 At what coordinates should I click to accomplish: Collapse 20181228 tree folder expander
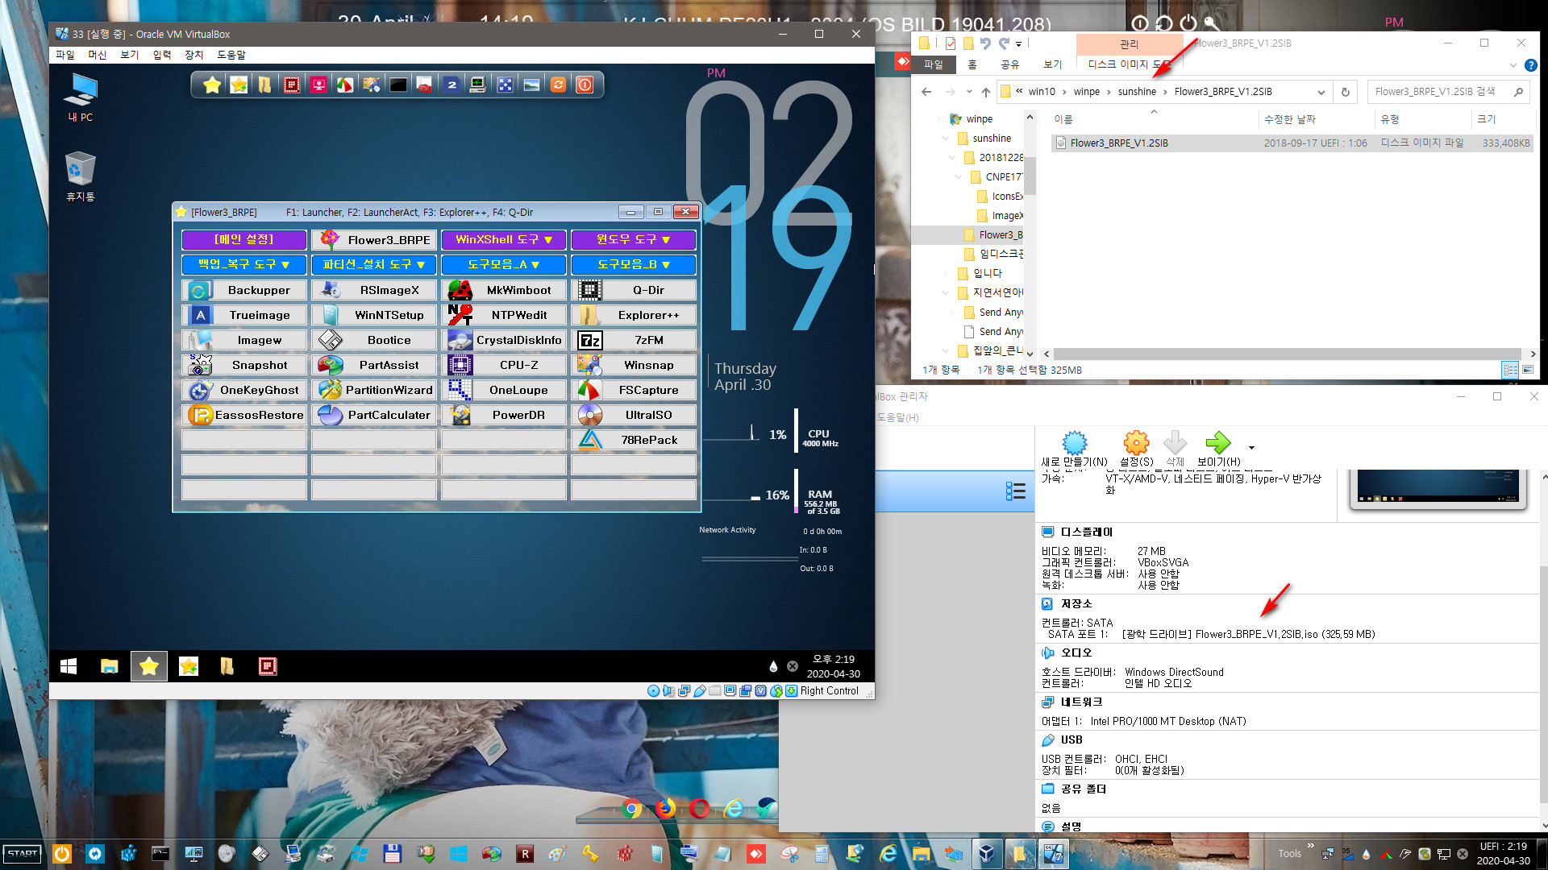[952, 158]
